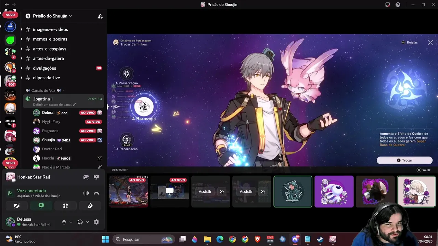438x246 pixels.
Task: Open Microsoft Edge from the taskbar
Action: [220, 239]
